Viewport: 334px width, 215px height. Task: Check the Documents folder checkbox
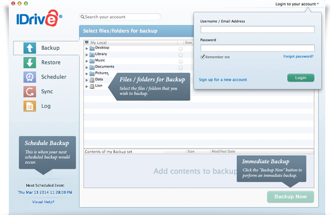coord(180,68)
